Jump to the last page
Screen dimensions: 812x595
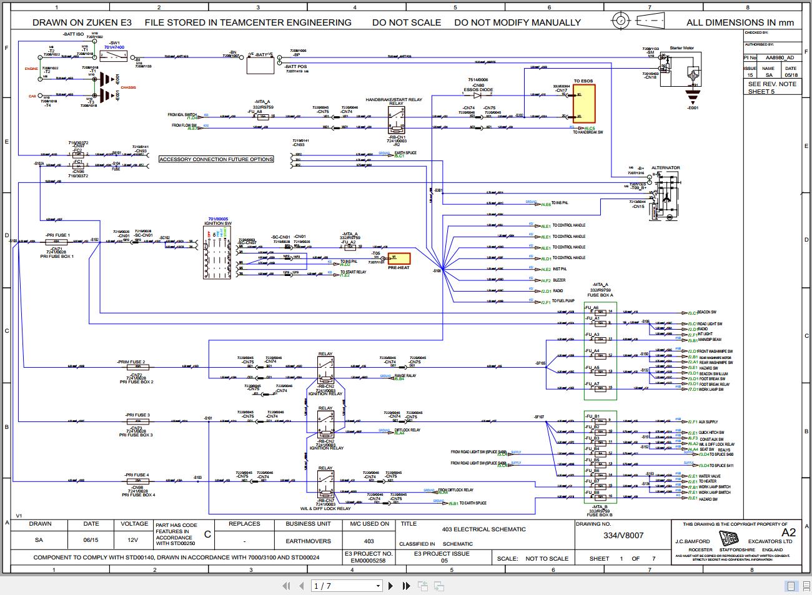pyautogui.click(x=406, y=586)
